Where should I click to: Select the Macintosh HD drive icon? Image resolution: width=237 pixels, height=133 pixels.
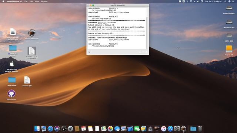pyautogui.click(x=229, y=22)
